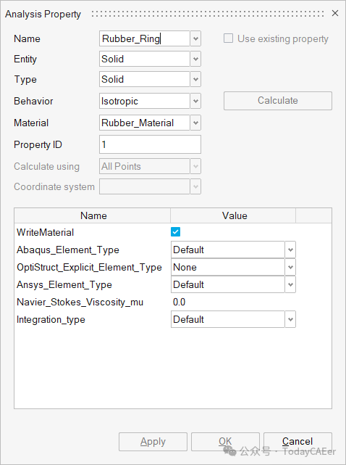This screenshot has width=346, height=465.
Task: Close the Analysis Property dialog
Action: click(334, 13)
